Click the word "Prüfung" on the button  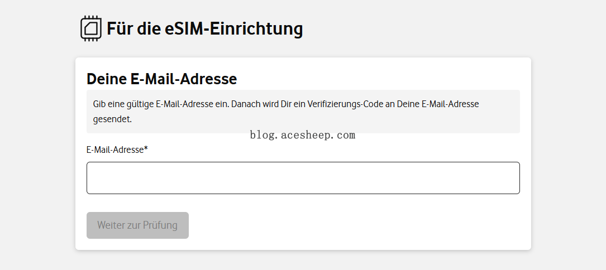pos(160,225)
